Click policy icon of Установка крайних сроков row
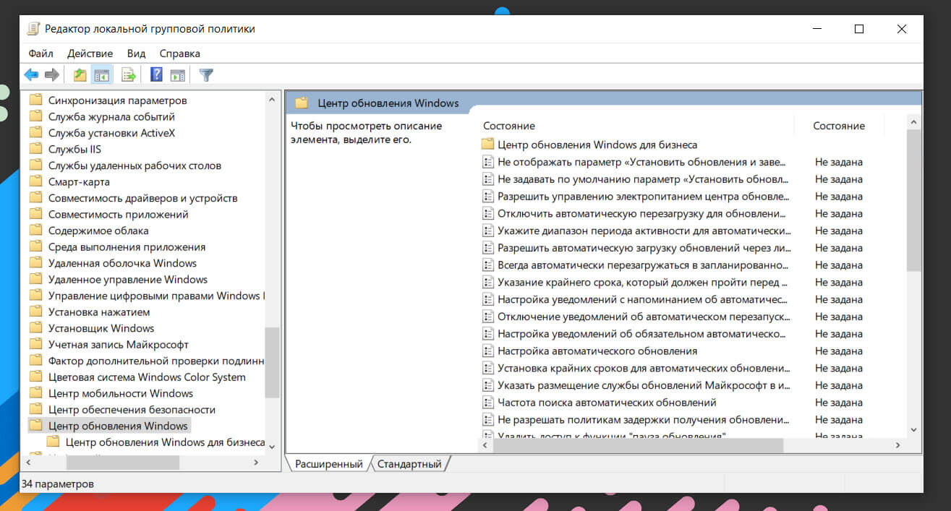This screenshot has width=951, height=511. coord(488,368)
